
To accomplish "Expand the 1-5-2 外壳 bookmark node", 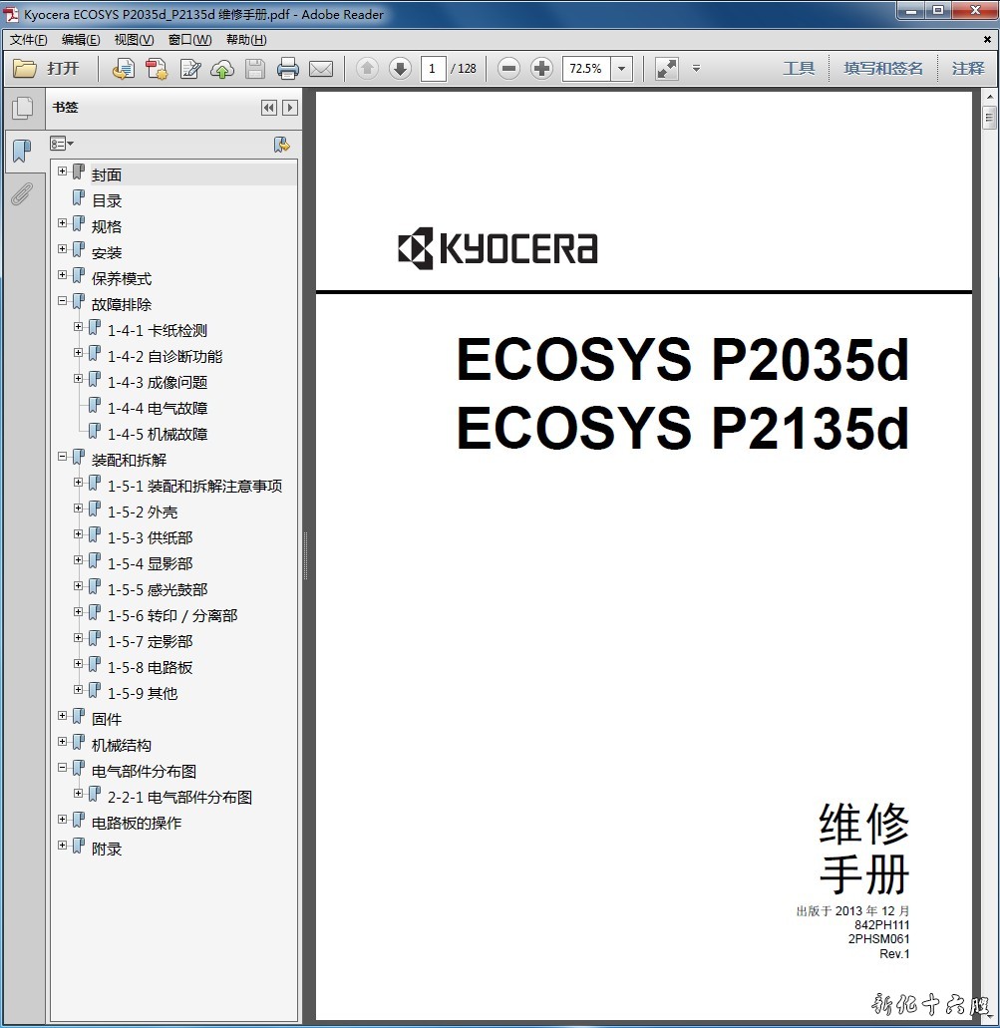I will [79, 509].
